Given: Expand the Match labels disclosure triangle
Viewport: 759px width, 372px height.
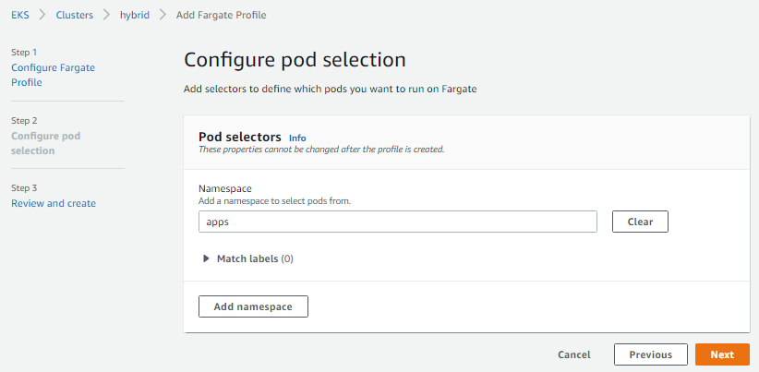Looking at the screenshot, I should point(206,258).
